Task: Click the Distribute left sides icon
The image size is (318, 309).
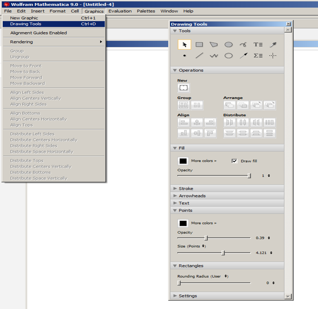Action: [x=229, y=122]
